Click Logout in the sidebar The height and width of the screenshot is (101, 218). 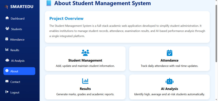19,92
